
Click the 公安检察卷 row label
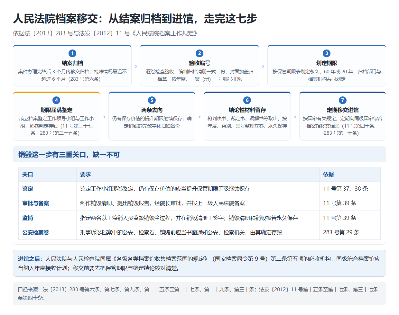click(x=36, y=232)
